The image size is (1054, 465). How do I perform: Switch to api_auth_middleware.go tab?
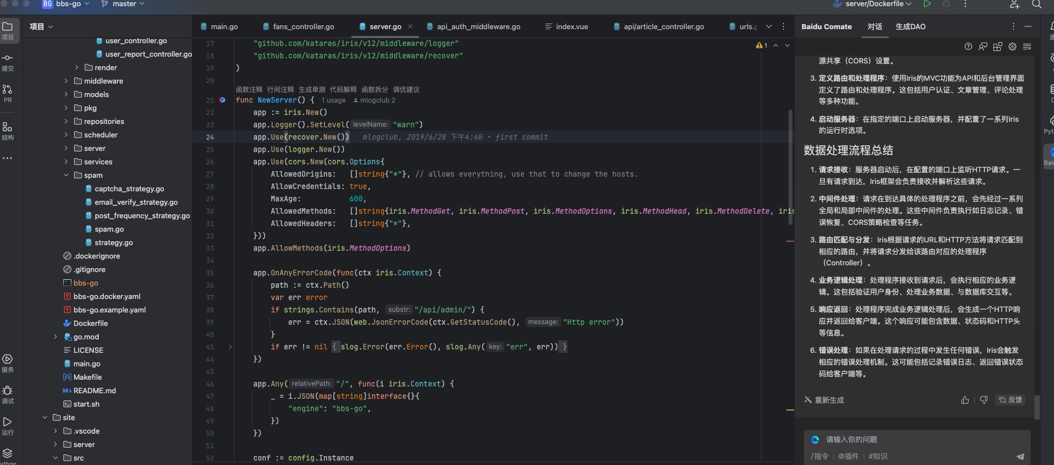473,26
